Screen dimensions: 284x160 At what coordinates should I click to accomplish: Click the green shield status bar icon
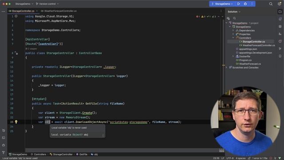click(280, 158)
